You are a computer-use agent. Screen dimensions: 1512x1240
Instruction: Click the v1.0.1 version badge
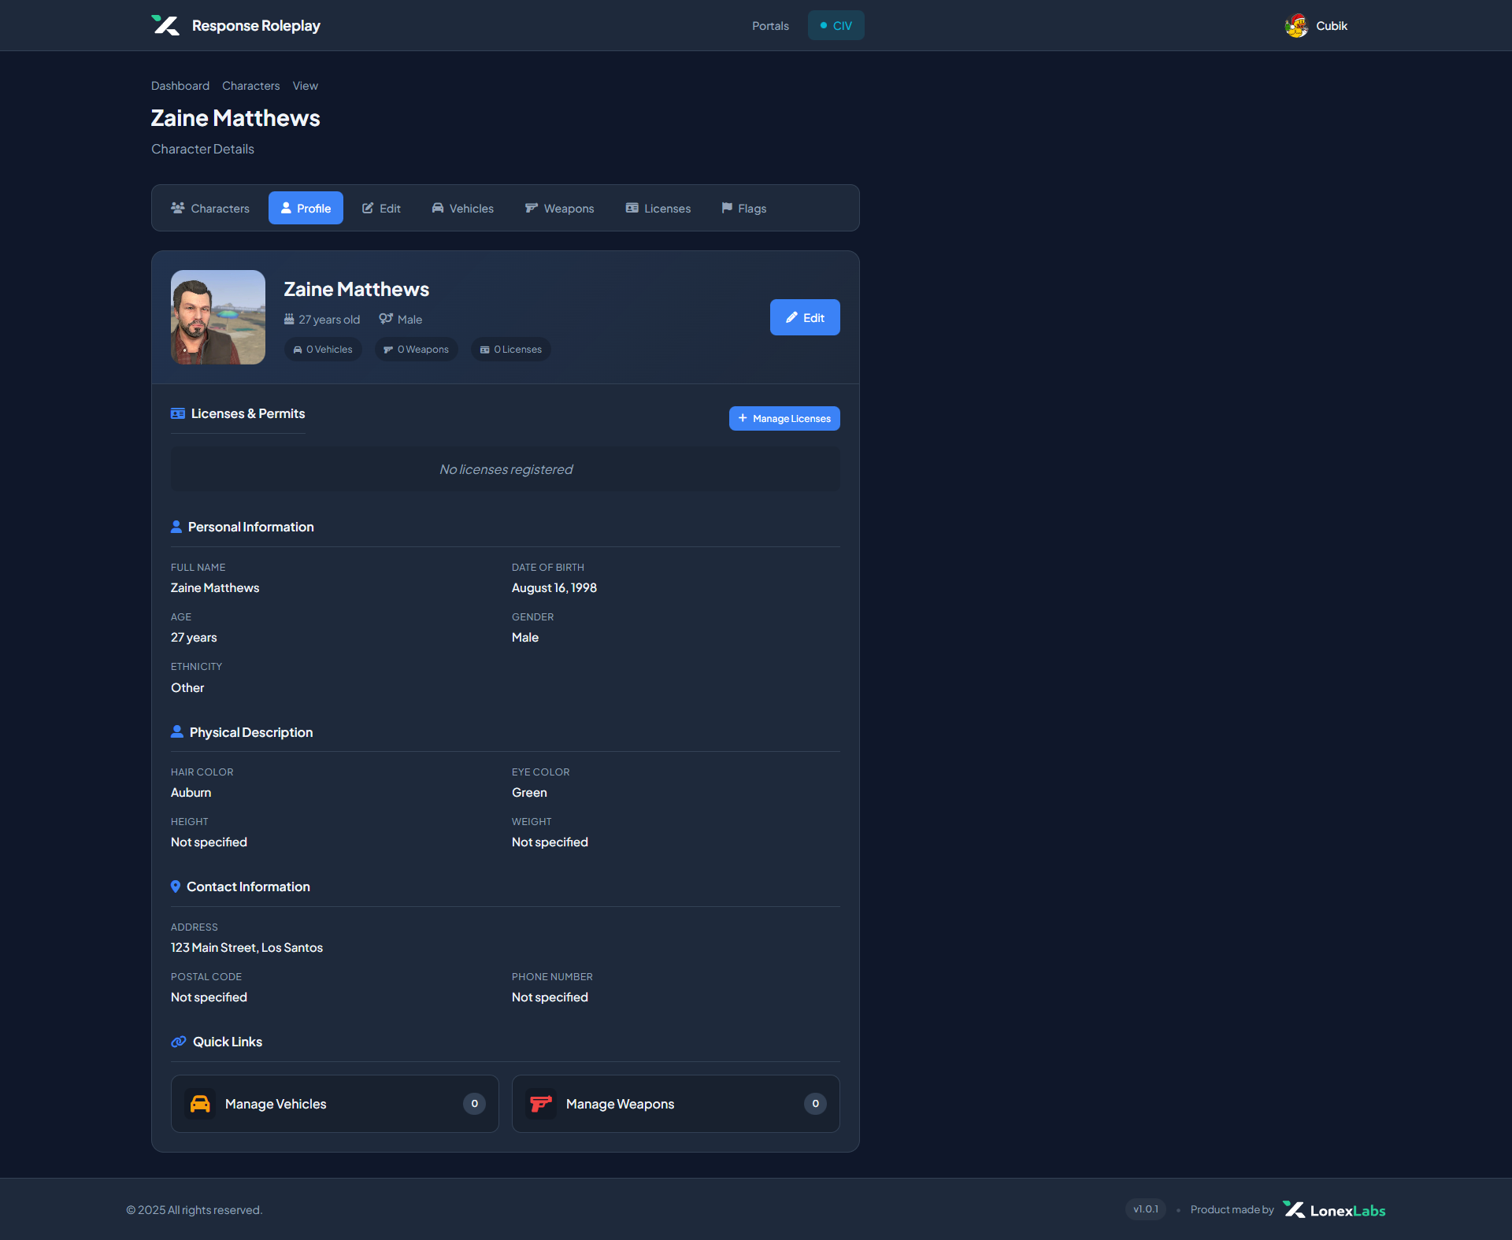(x=1146, y=1209)
